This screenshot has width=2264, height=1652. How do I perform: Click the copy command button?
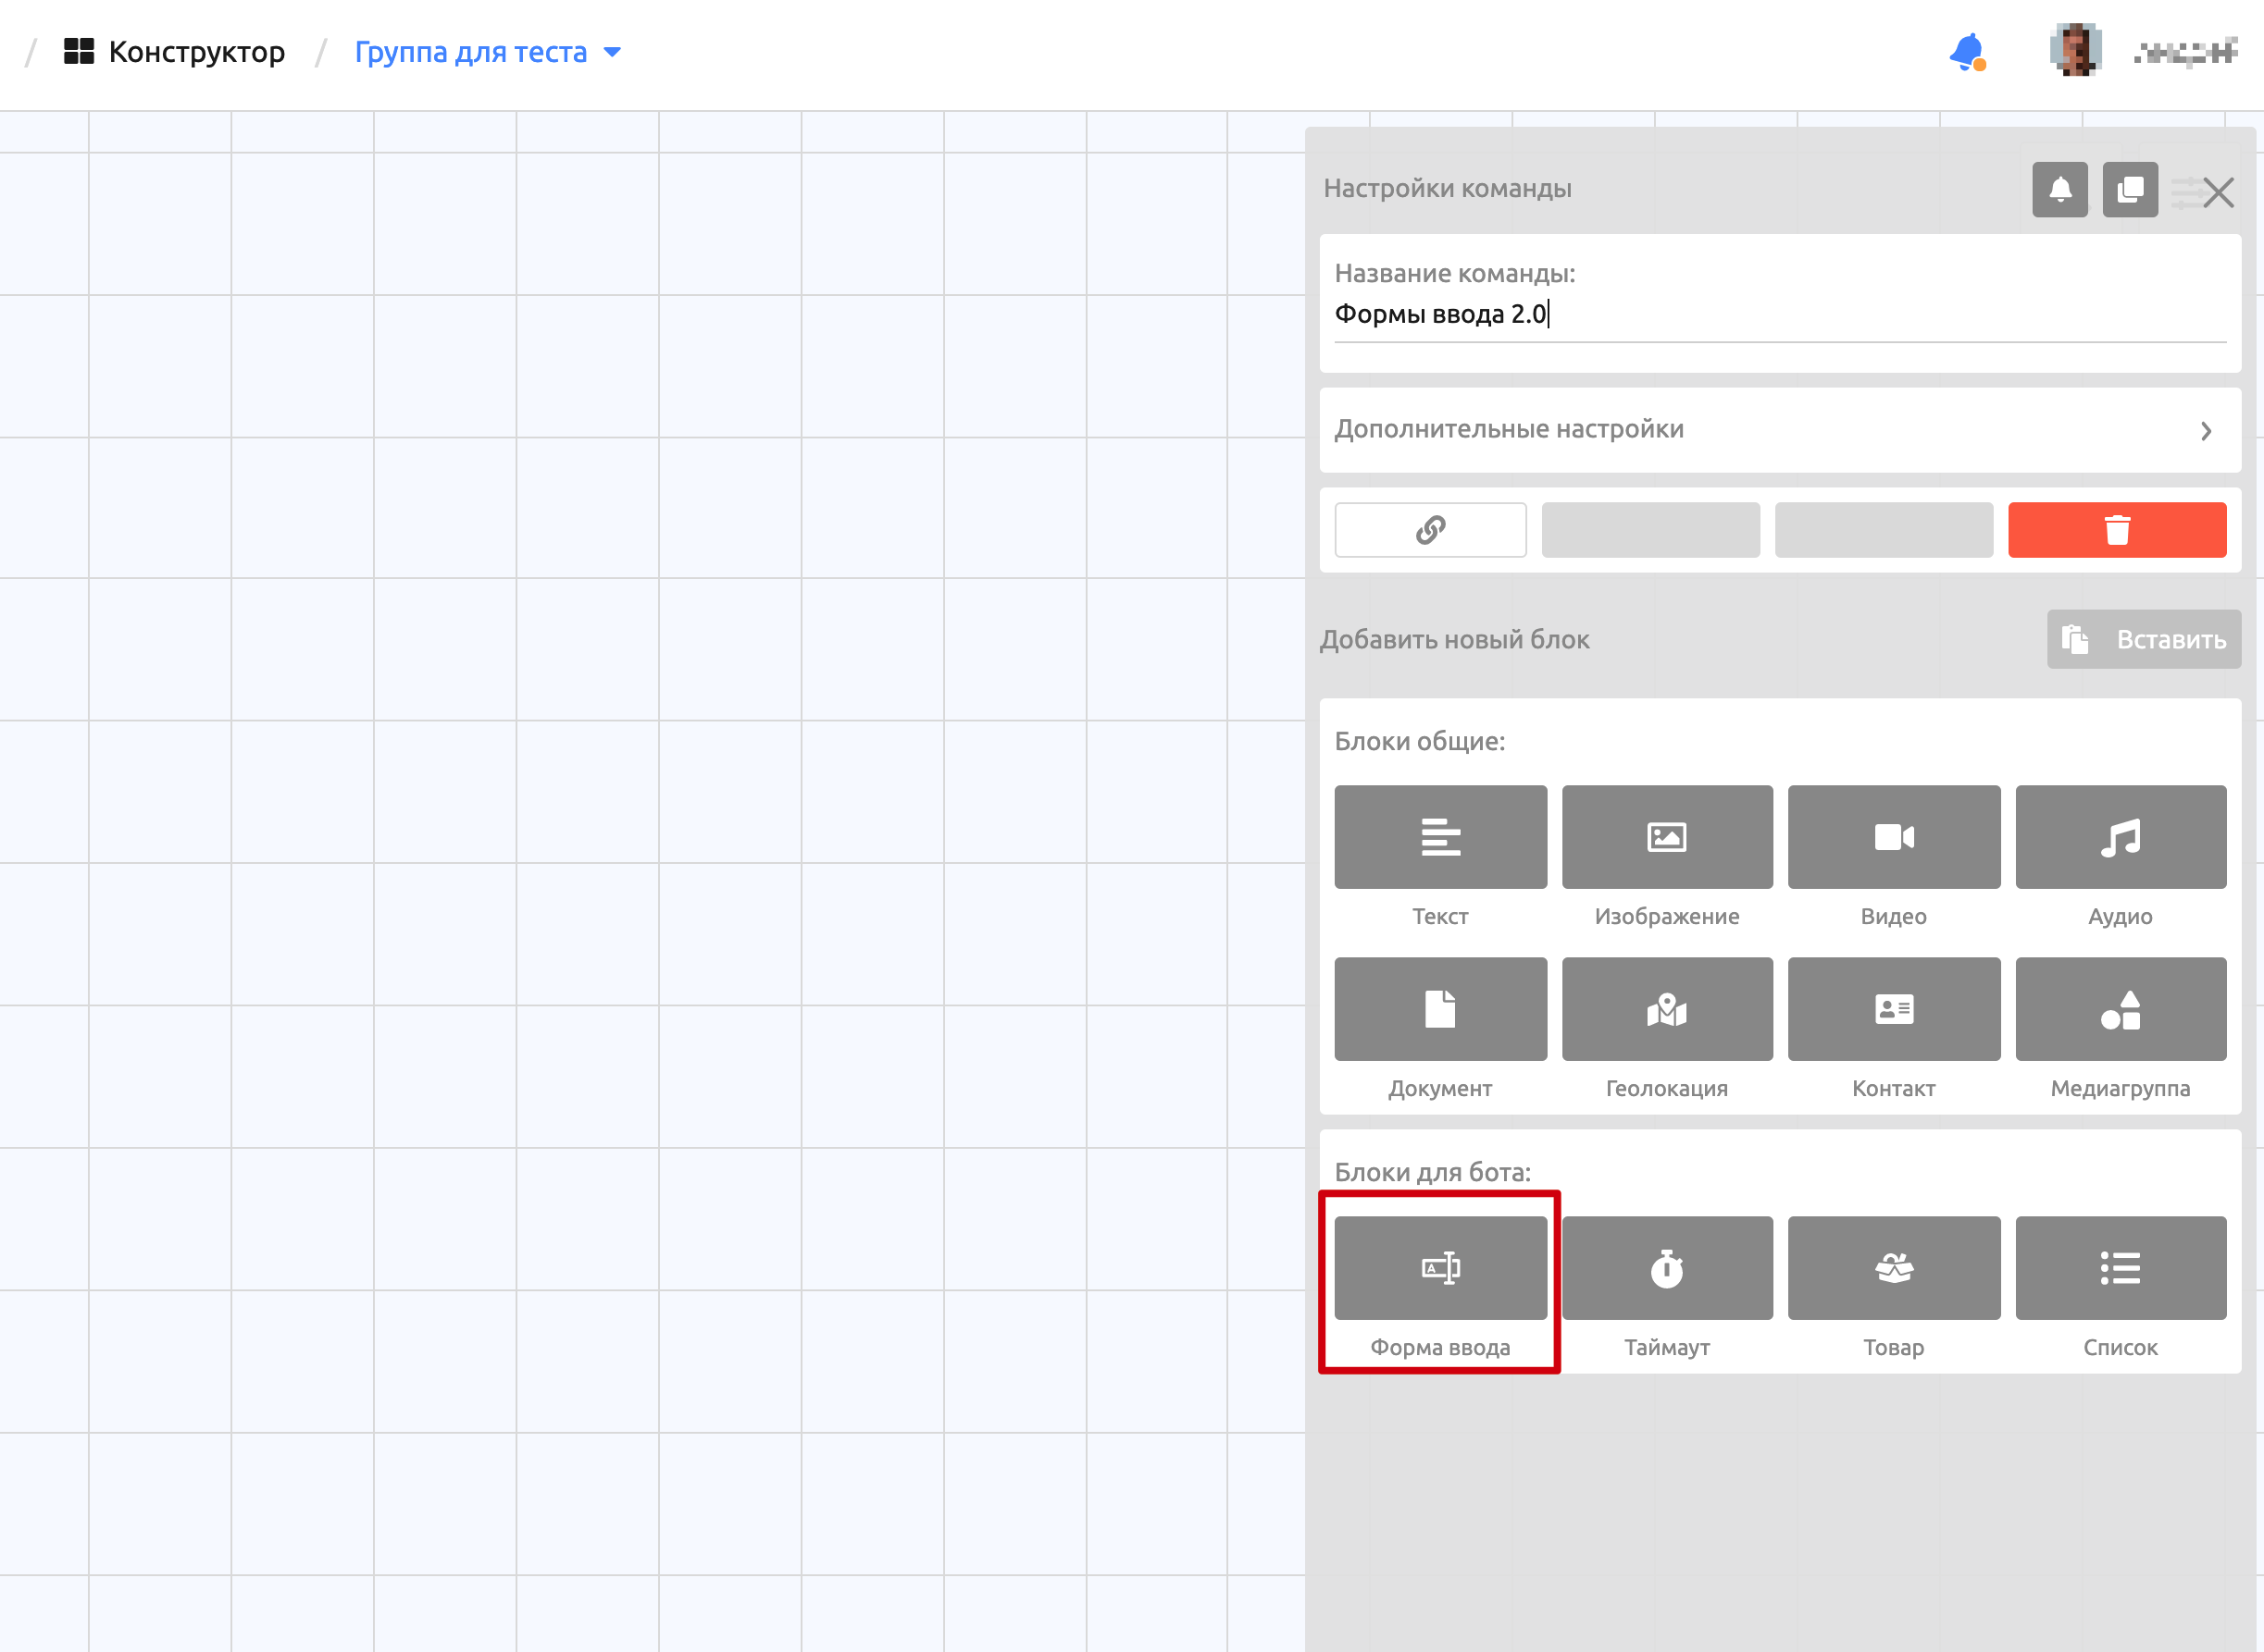click(x=2130, y=189)
